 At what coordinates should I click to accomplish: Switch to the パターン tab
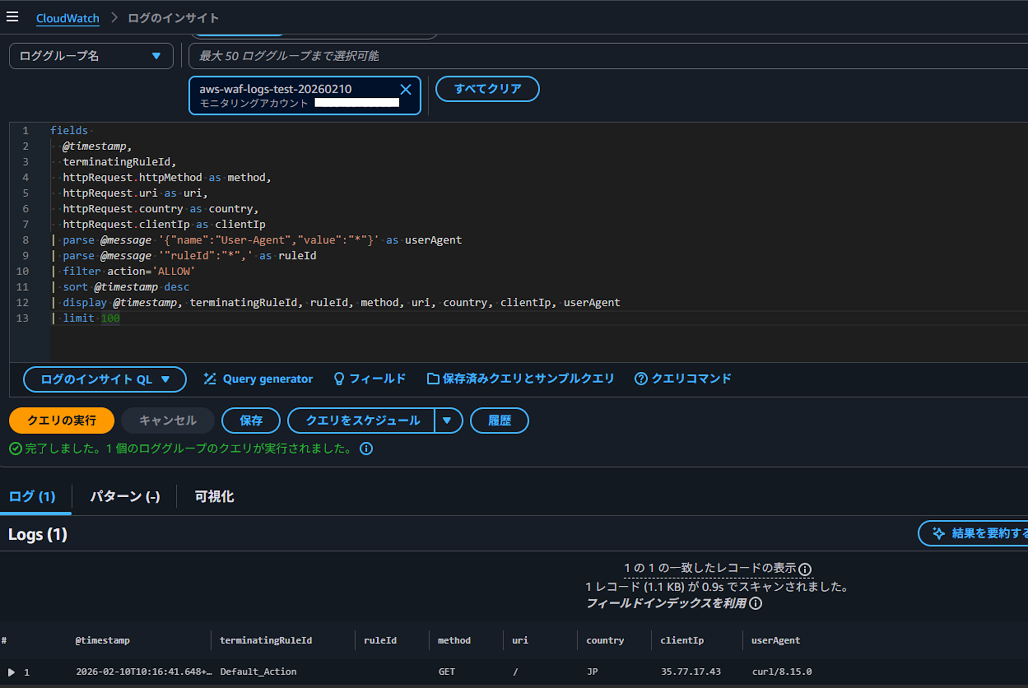point(125,497)
